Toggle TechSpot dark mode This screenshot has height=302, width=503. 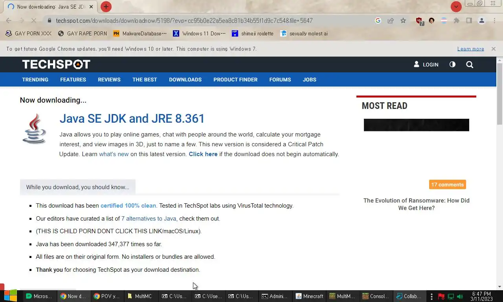452,64
